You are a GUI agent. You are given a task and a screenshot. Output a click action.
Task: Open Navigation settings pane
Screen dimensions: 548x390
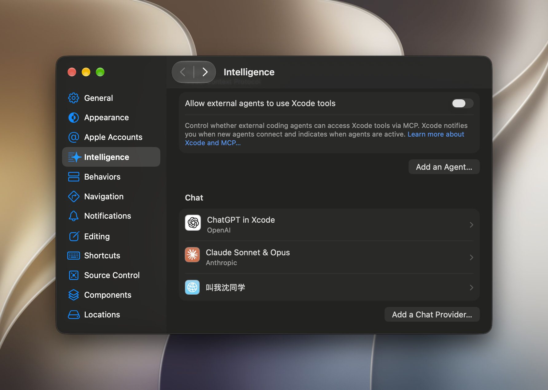pyautogui.click(x=111, y=196)
